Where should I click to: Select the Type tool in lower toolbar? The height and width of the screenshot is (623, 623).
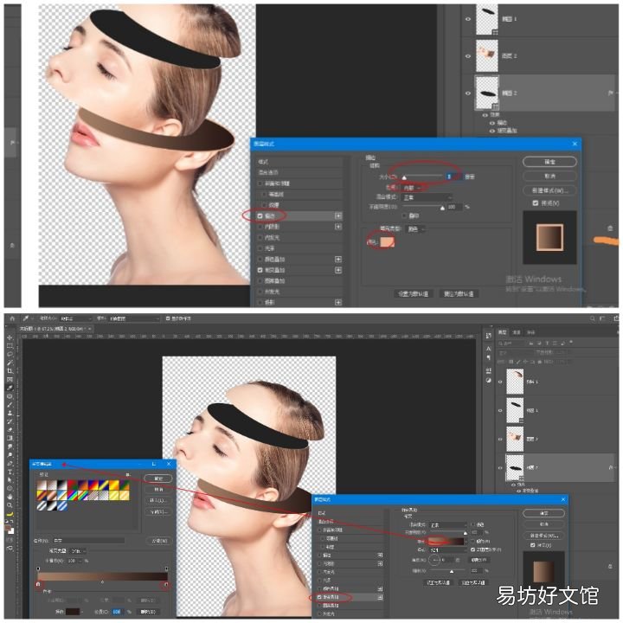tap(10, 472)
